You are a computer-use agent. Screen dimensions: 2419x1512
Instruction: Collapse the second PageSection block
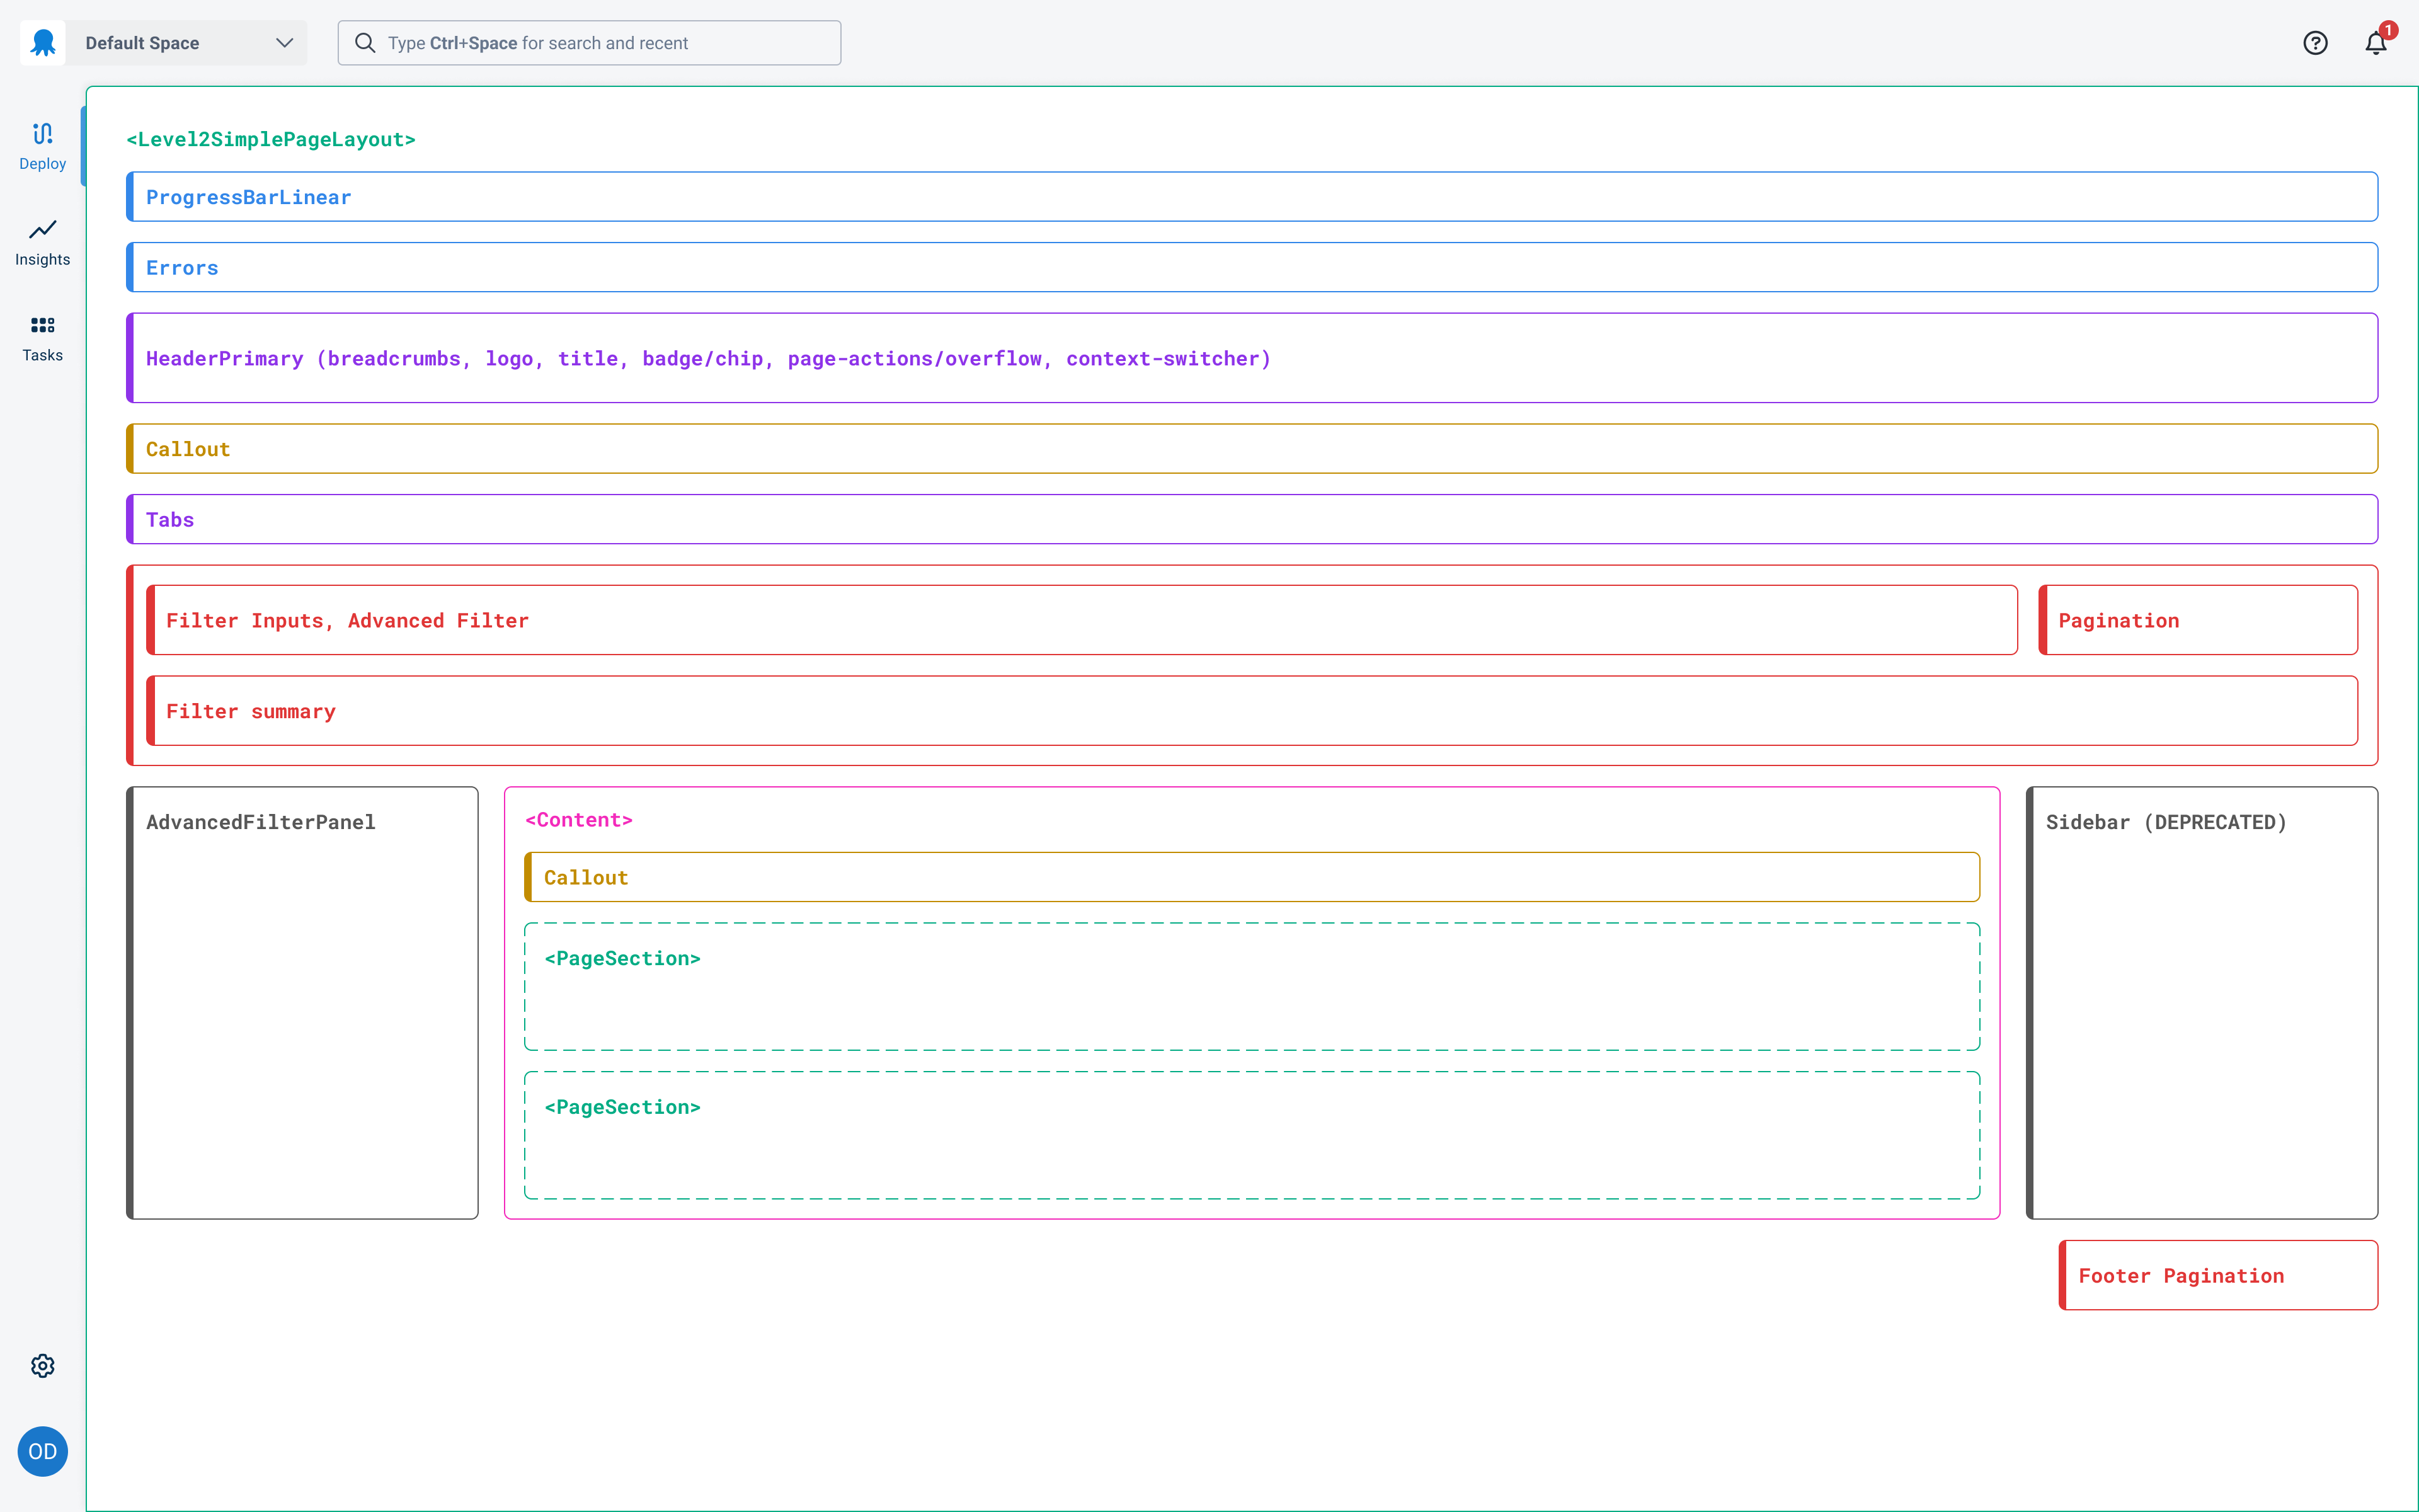(x=622, y=1106)
